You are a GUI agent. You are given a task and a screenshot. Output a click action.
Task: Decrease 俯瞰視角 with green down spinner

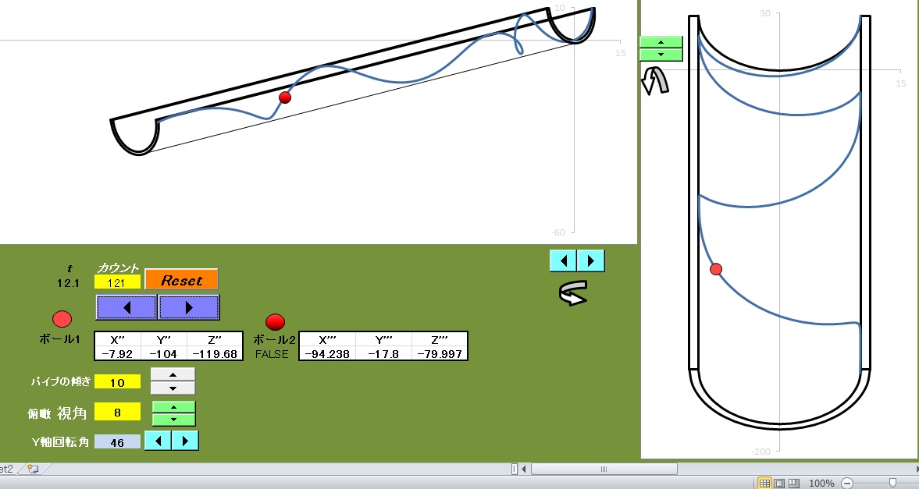pyautogui.click(x=173, y=420)
